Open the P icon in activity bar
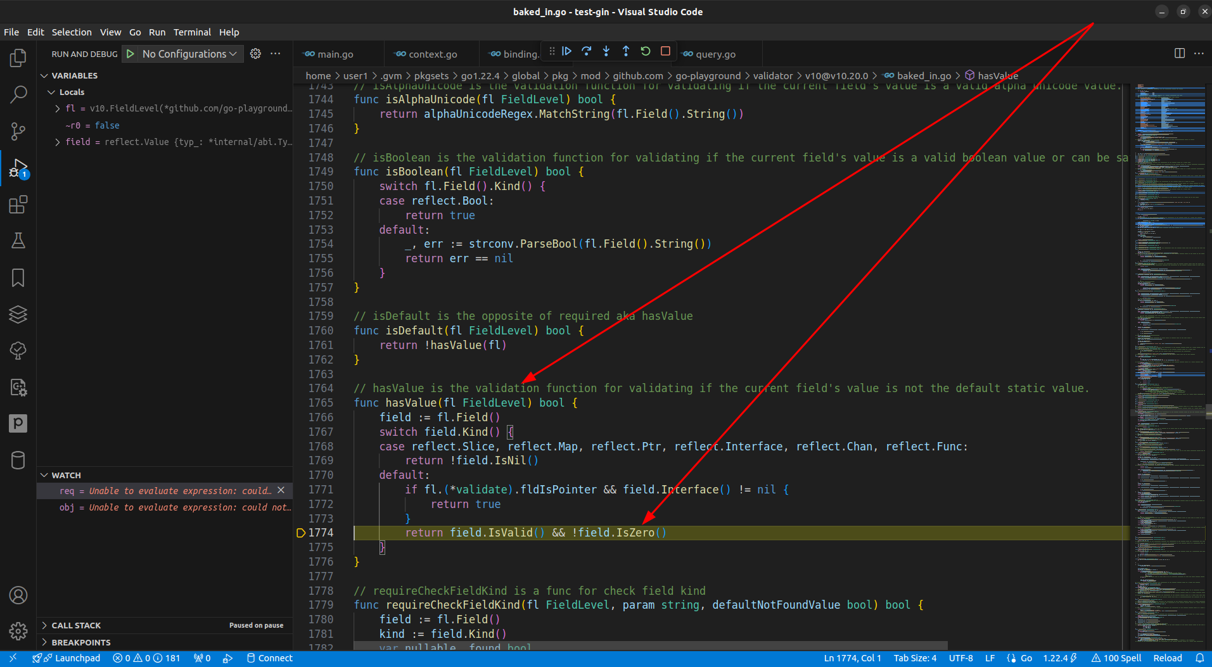 tap(18, 423)
